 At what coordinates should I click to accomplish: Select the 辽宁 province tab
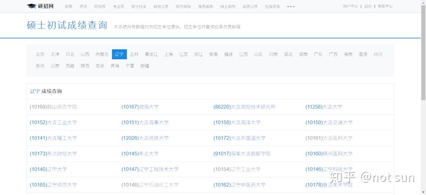pyautogui.click(x=119, y=54)
